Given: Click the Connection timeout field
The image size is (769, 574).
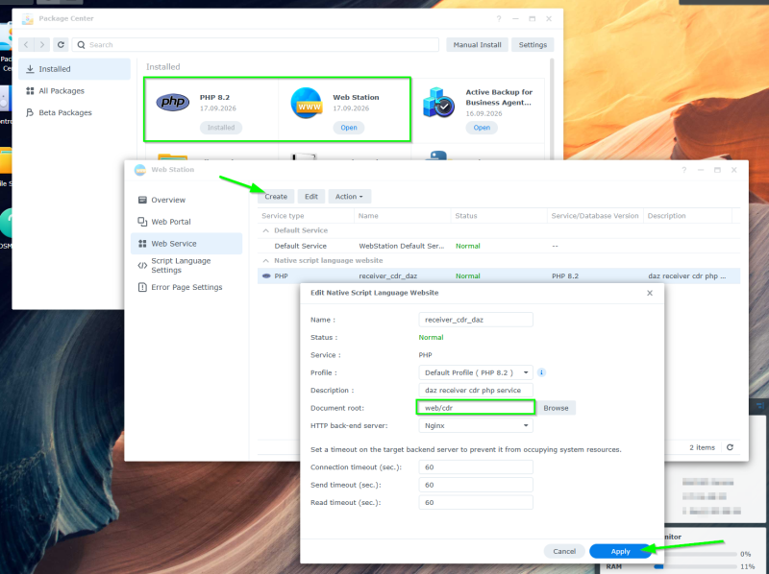Looking at the screenshot, I should point(476,467).
